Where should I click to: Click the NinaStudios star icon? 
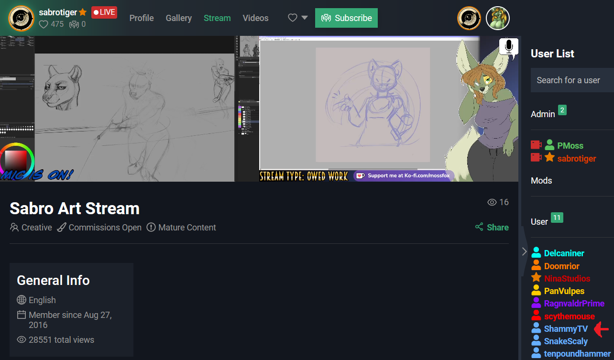click(536, 278)
